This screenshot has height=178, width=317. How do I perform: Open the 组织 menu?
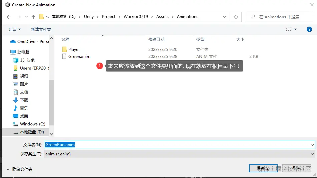14,30
